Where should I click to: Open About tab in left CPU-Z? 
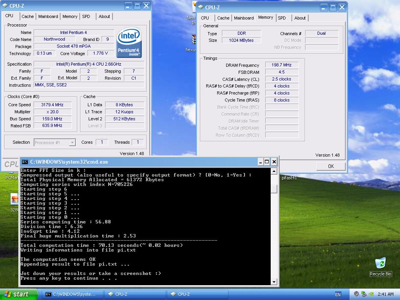click(x=104, y=16)
